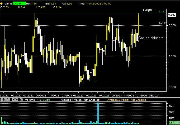This screenshot has height=125, width=180.
Task: Click the O:7,53 open value
Action: tap(4, 7)
